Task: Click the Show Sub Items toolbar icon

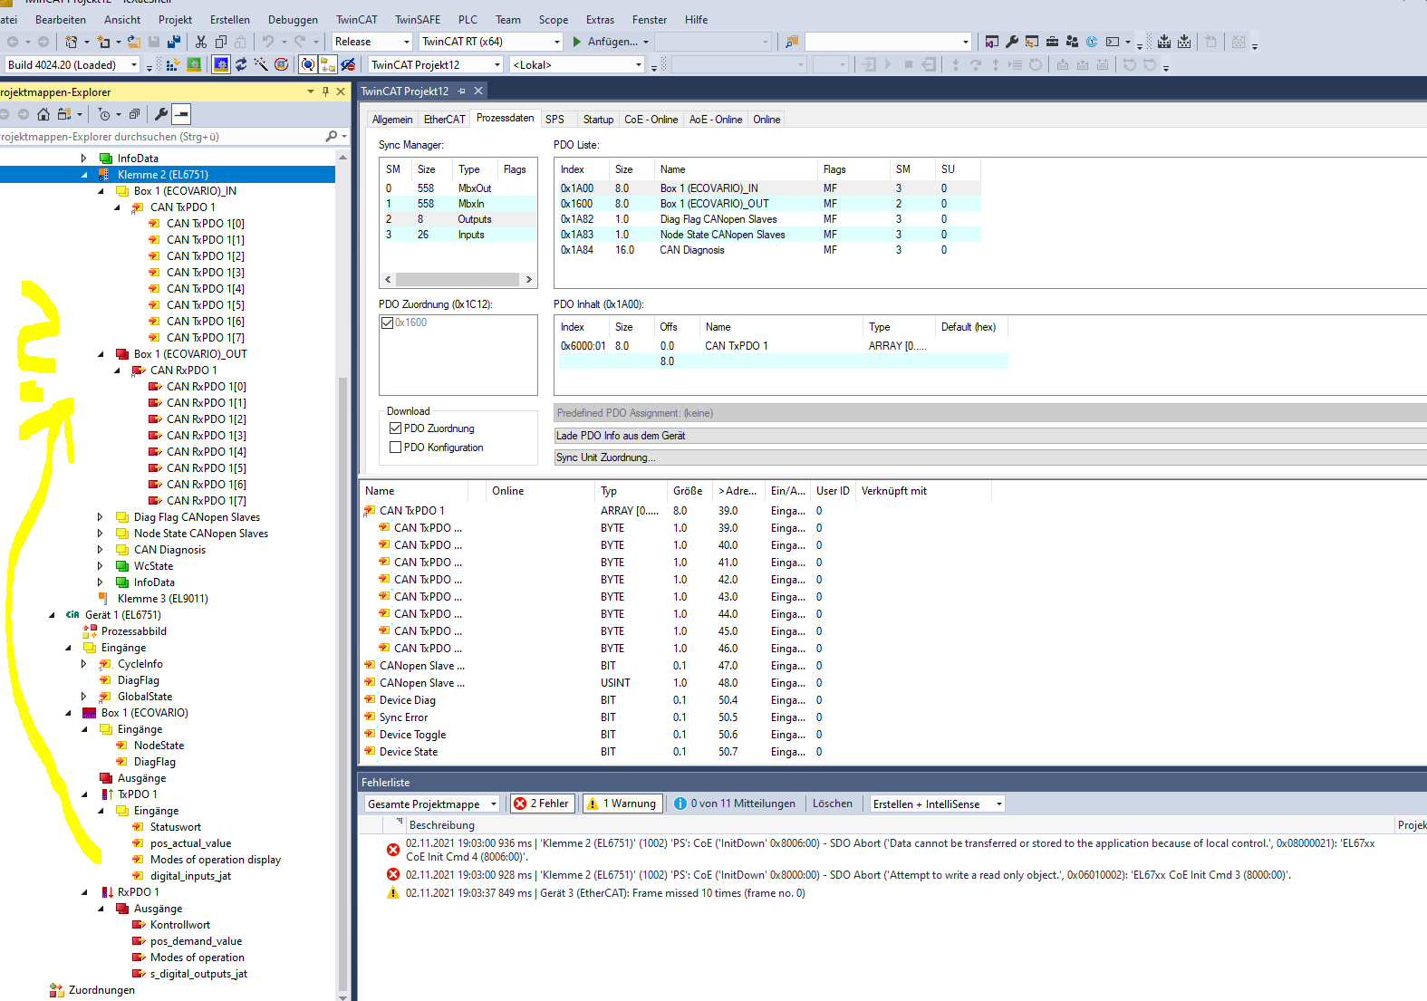Action: coord(328,64)
